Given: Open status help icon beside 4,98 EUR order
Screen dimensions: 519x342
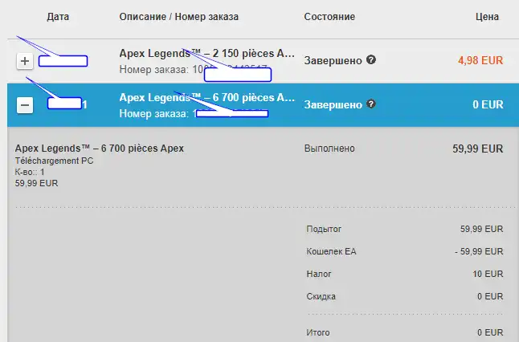Looking at the screenshot, I should (371, 60).
